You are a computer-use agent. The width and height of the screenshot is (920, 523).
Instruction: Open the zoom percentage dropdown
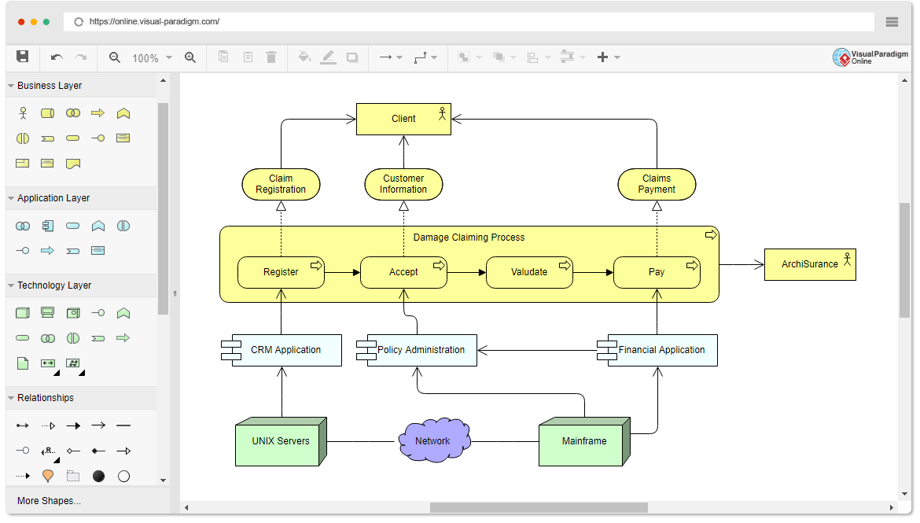167,57
